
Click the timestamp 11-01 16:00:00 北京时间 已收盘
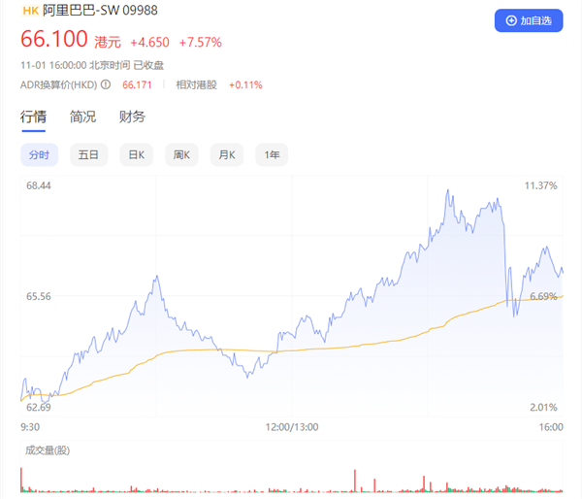(x=92, y=65)
